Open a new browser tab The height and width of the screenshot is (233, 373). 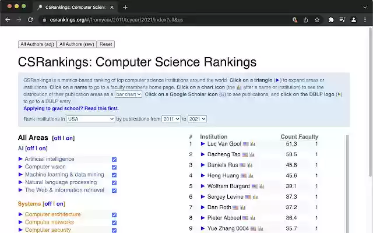tap(125, 8)
